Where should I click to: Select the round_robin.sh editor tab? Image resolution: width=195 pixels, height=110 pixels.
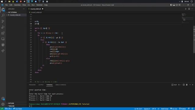pyautogui.click(x=36, y=9)
